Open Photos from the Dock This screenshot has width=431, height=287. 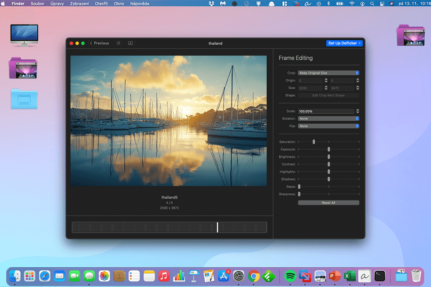[x=104, y=276]
